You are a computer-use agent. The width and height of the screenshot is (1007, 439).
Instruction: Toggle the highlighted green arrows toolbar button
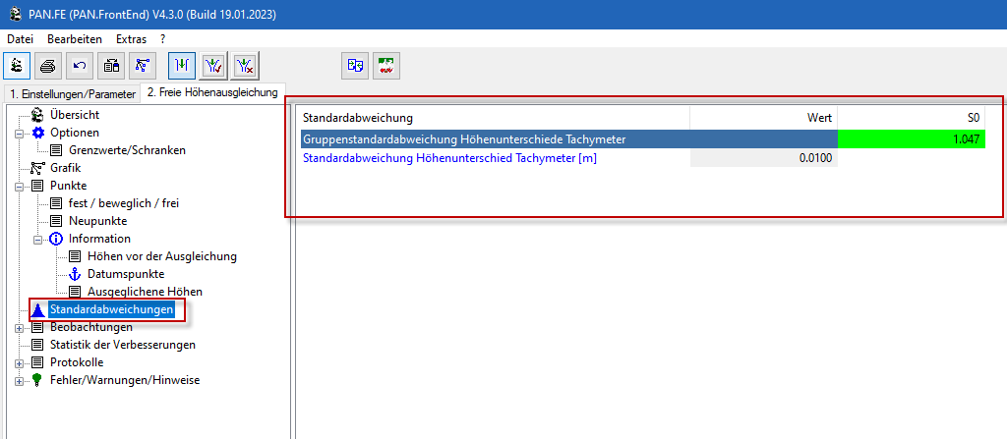tap(182, 66)
